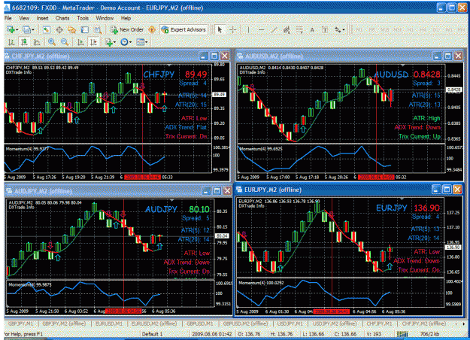The image size is (470, 340).
Task: Expand the New Chart dropdown arrow
Action: tap(17, 29)
